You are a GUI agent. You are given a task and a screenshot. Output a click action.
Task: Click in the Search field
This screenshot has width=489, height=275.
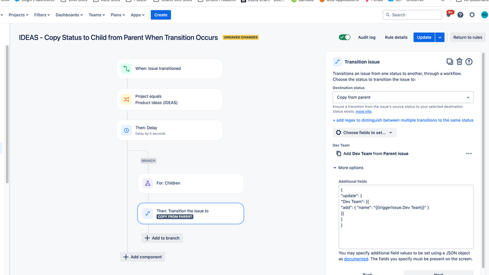coord(412,15)
